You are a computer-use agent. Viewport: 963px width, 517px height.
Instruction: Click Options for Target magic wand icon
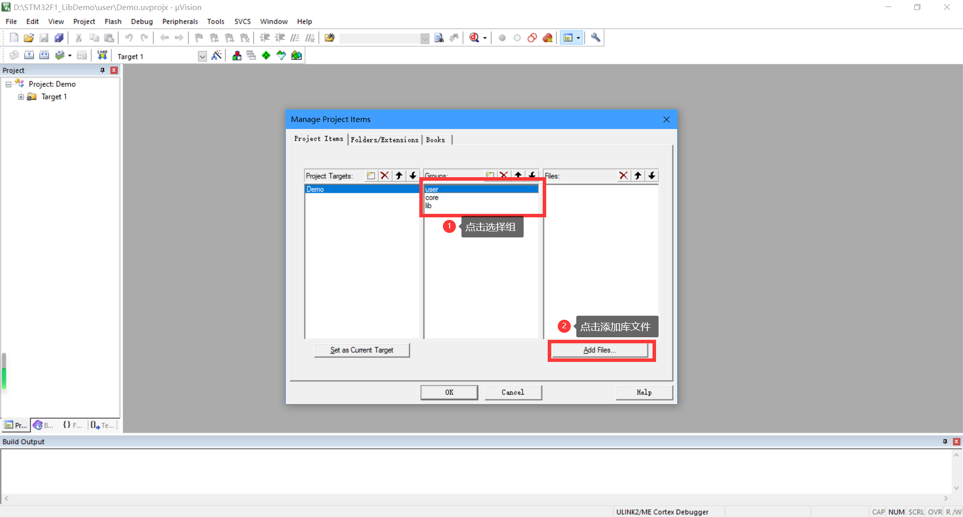[x=217, y=55]
